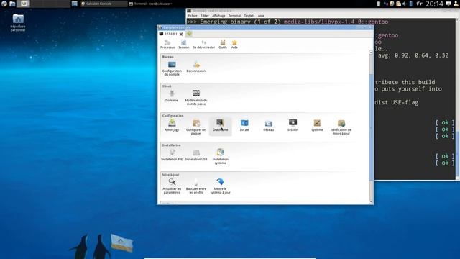The width and height of the screenshot is (460, 259).
Task: Open the Terminal menu in Terminal window
Action: pos(234,16)
